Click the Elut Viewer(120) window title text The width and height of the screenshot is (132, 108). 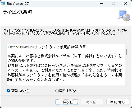(18, 4)
